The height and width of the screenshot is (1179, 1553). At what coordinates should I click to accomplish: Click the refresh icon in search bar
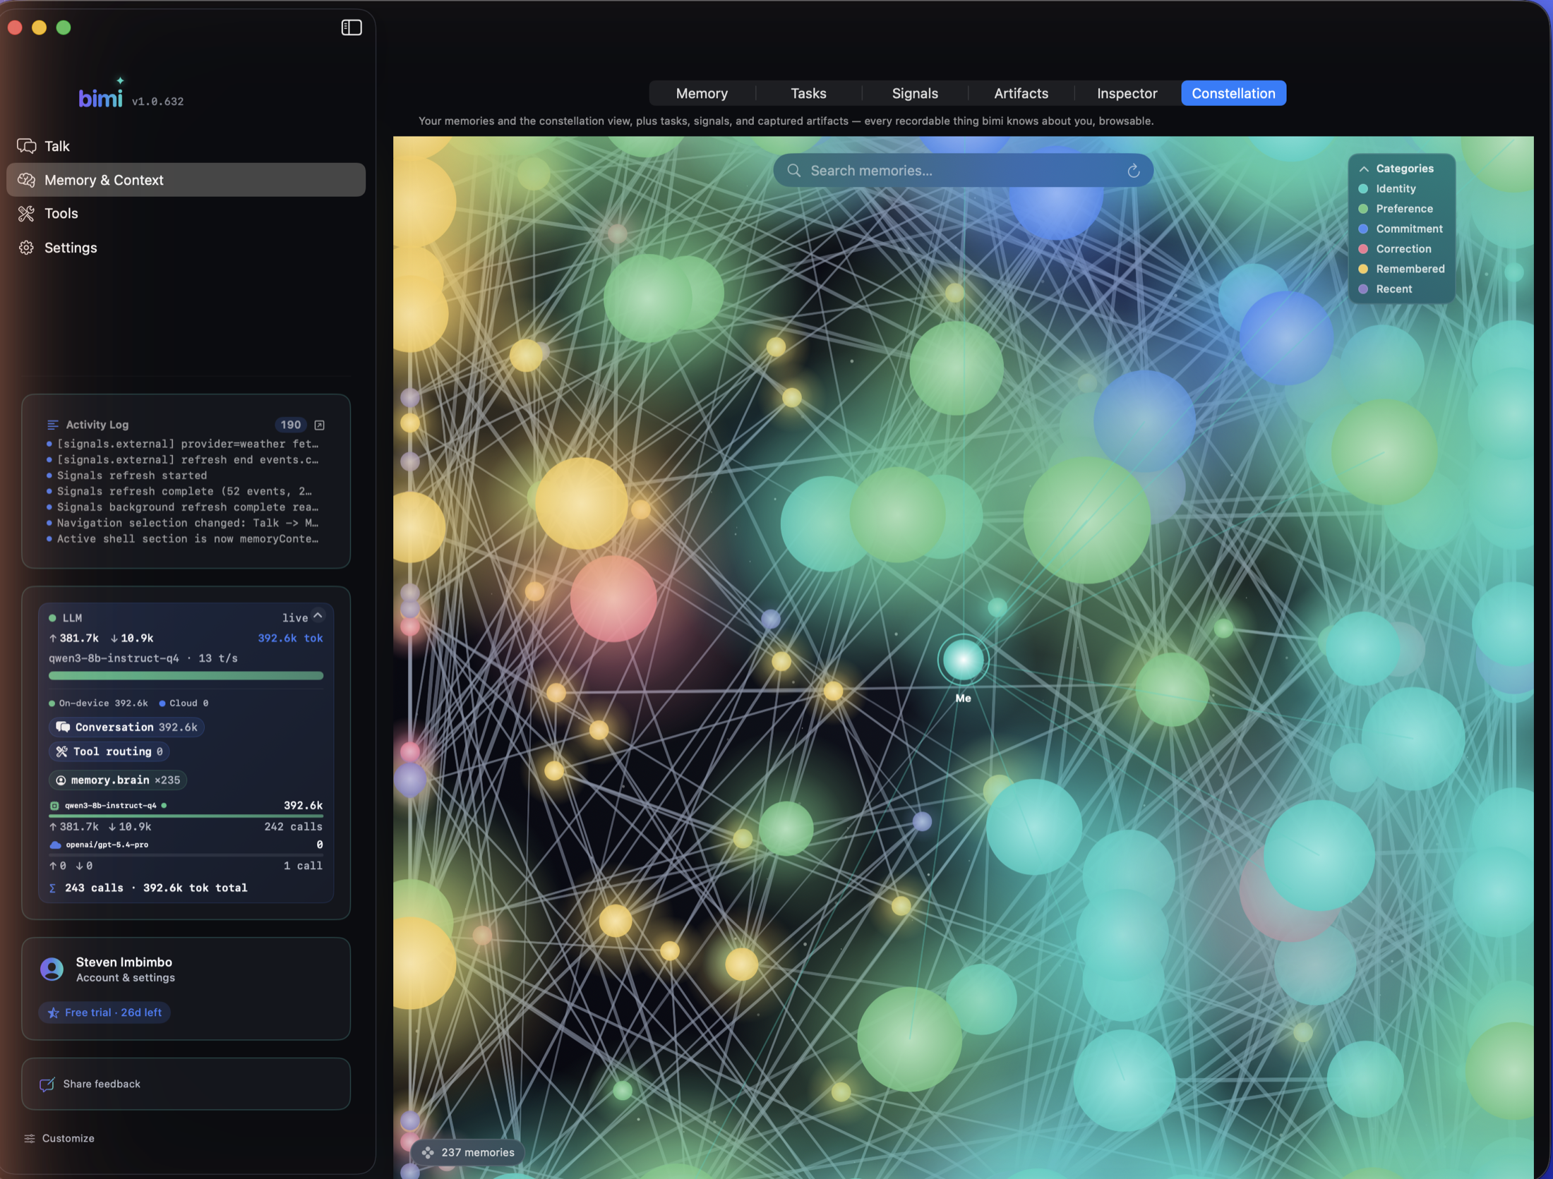tap(1134, 171)
